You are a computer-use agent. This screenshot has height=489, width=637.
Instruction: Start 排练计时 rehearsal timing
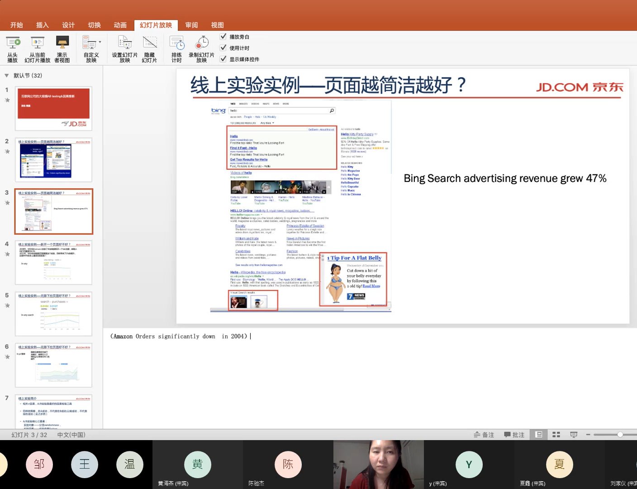click(176, 48)
